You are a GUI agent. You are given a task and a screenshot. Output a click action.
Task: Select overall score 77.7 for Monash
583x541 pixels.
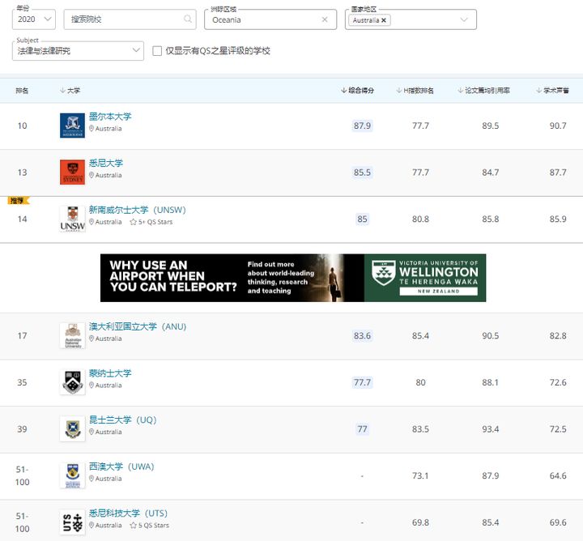tap(362, 382)
